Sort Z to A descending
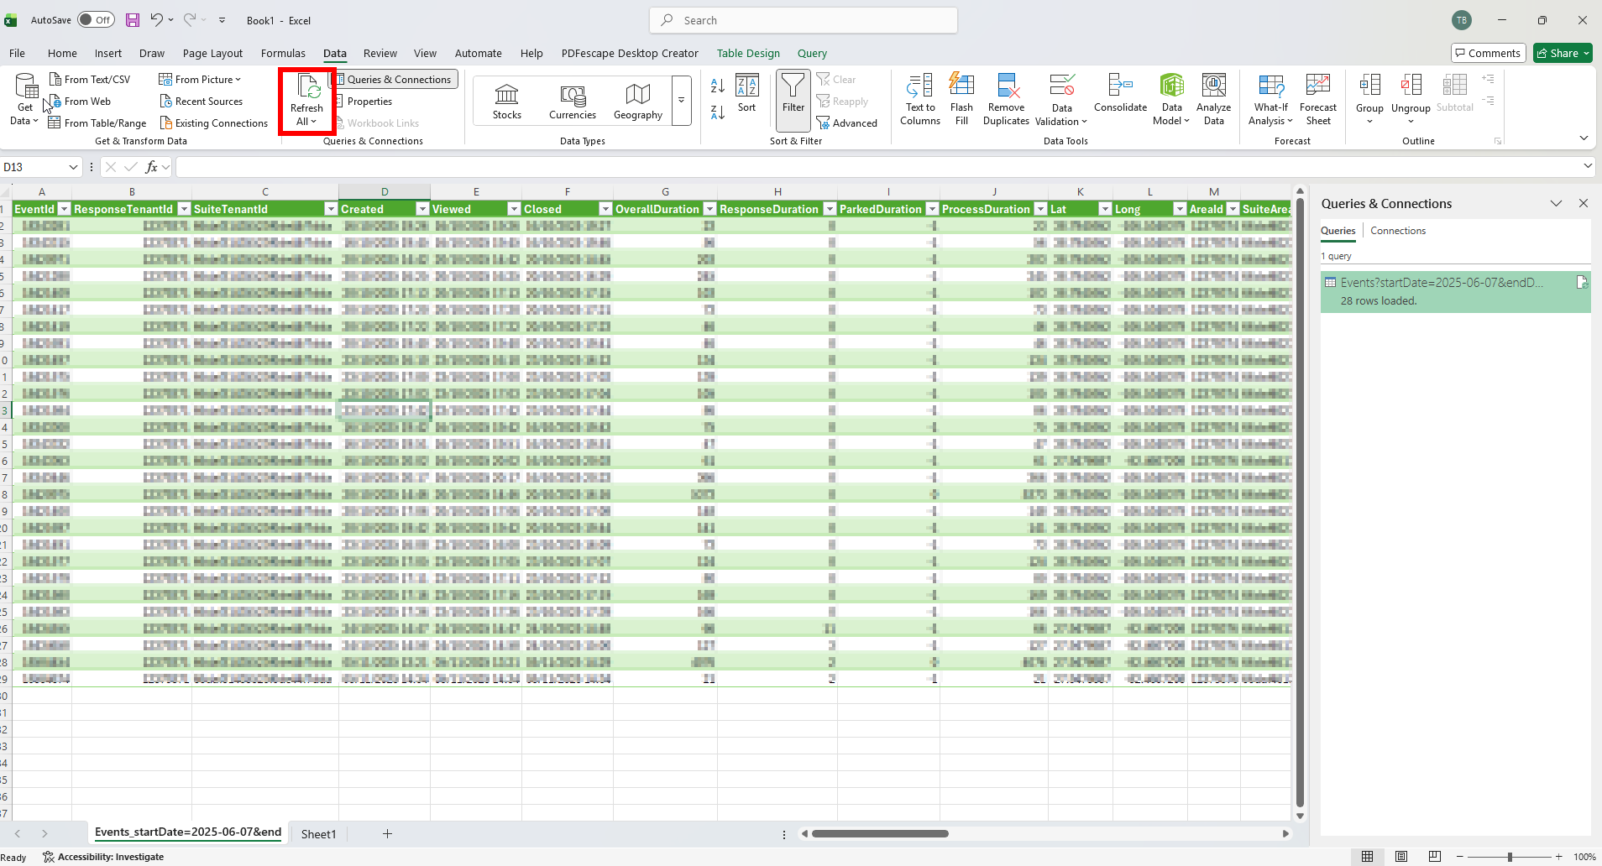 [x=718, y=112]
